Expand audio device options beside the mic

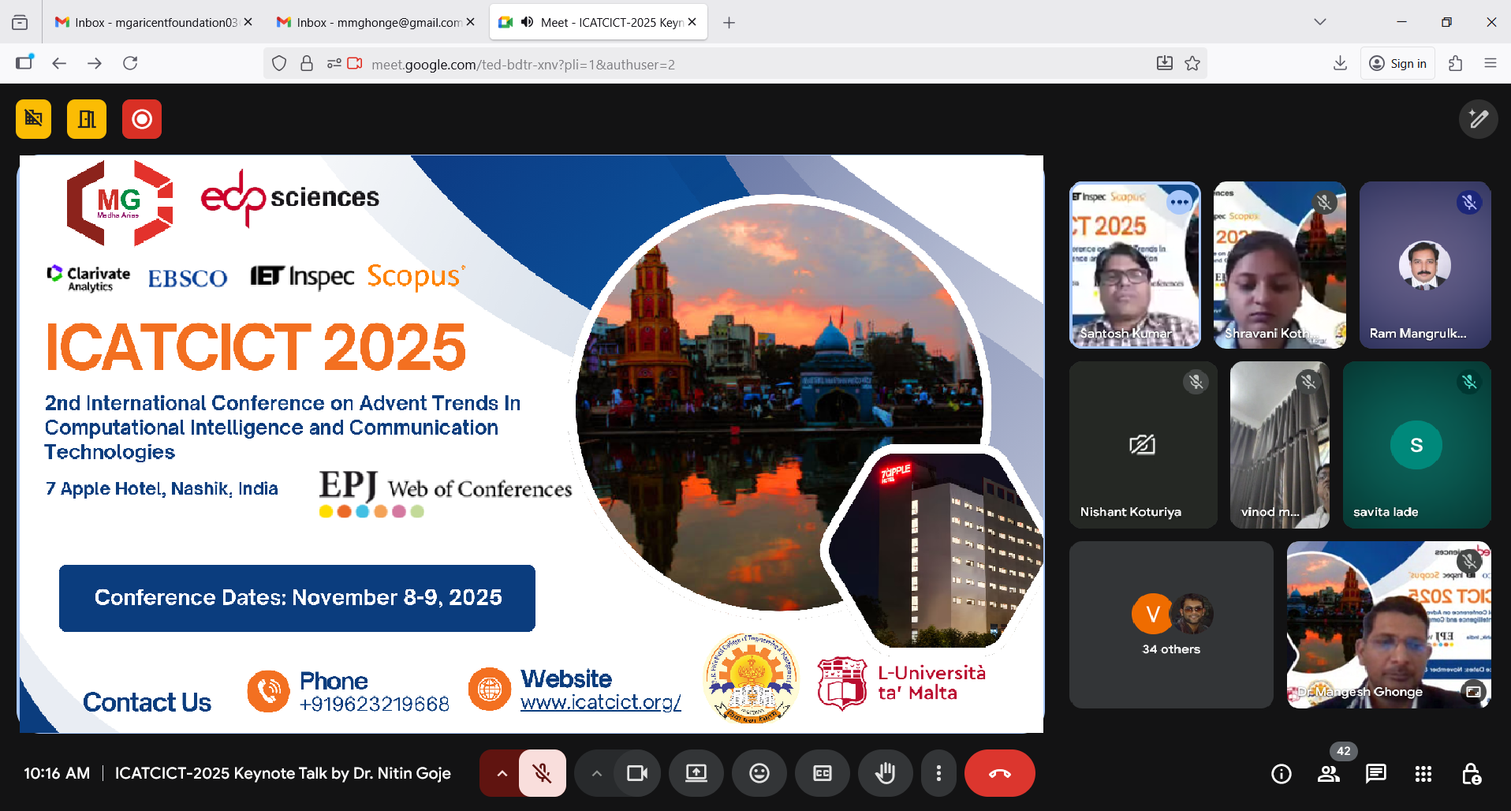(501, 773)
